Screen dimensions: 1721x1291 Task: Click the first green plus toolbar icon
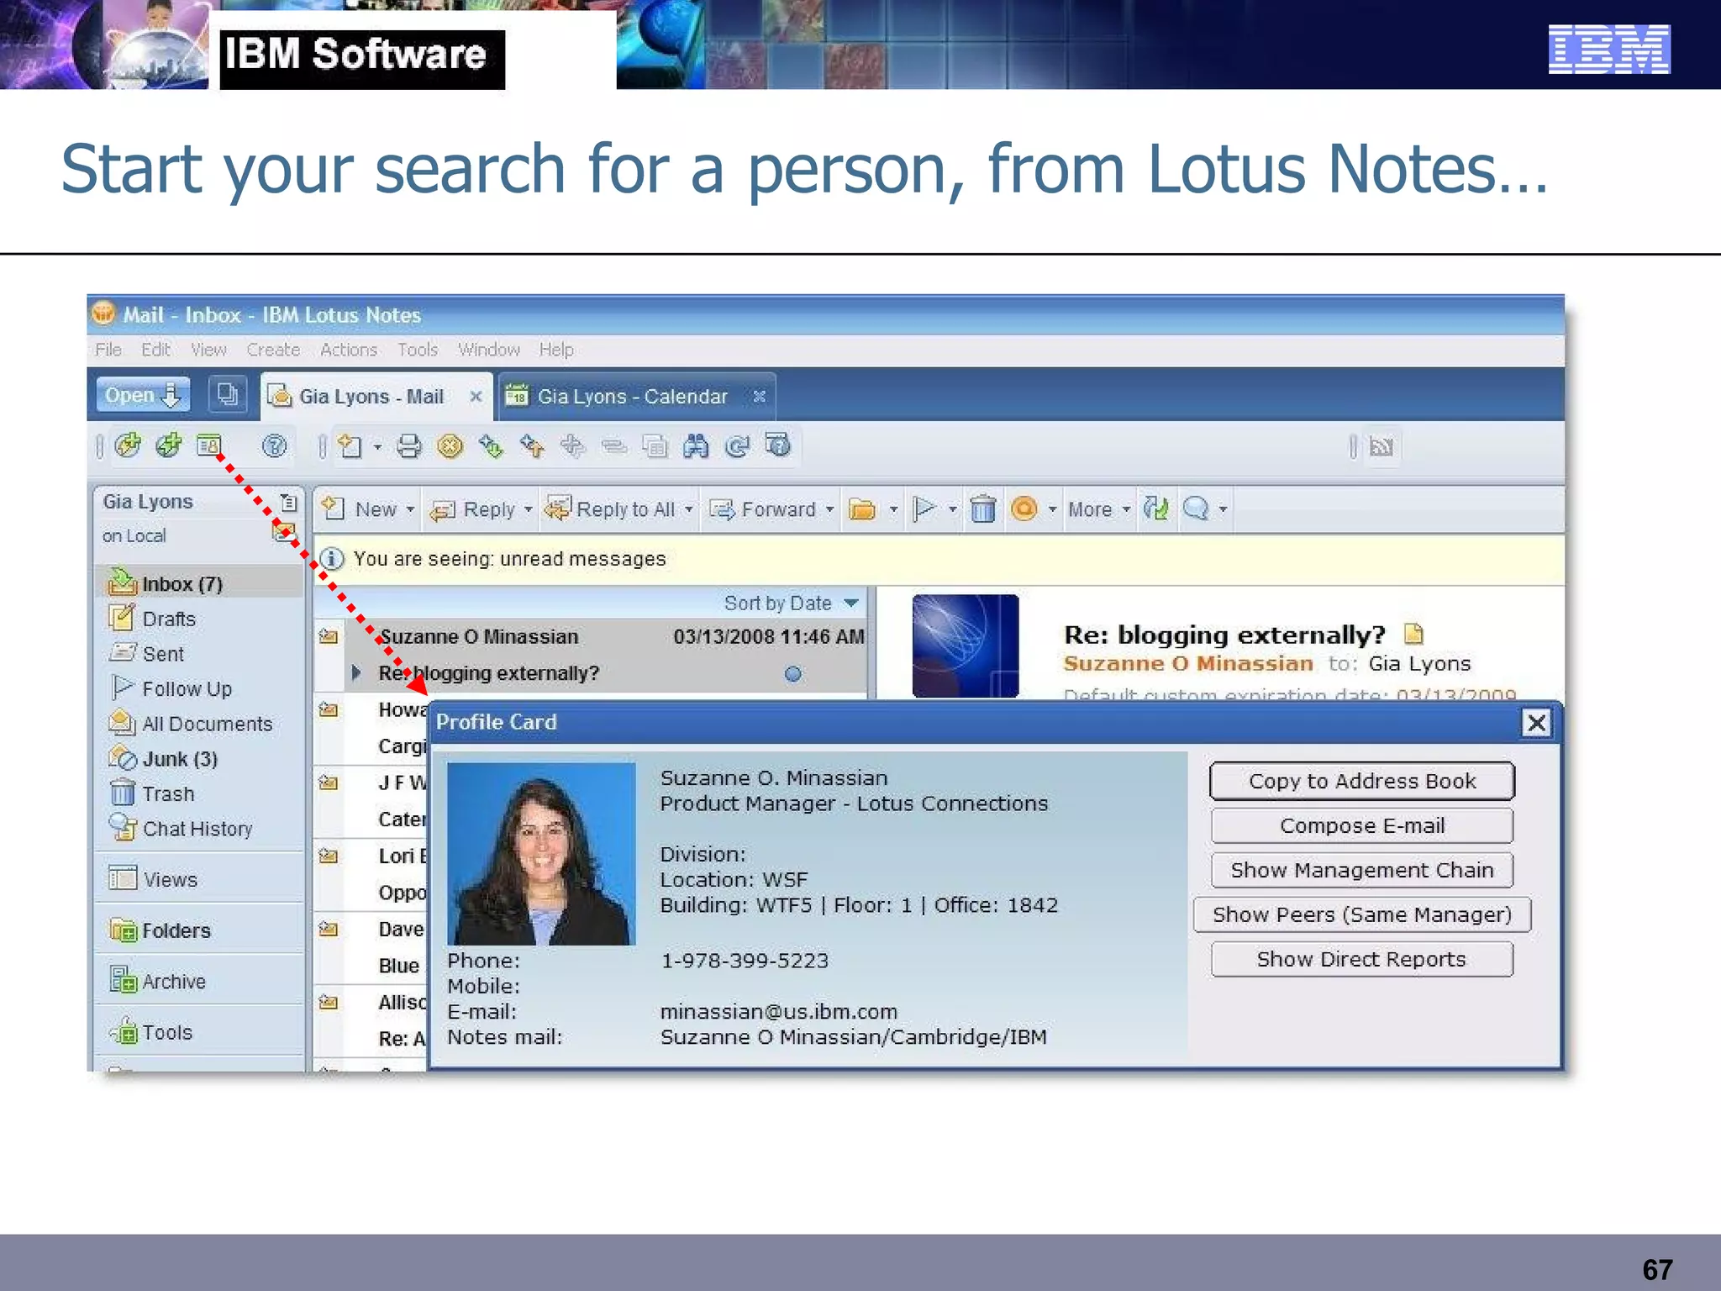click(x=128, y=445)
